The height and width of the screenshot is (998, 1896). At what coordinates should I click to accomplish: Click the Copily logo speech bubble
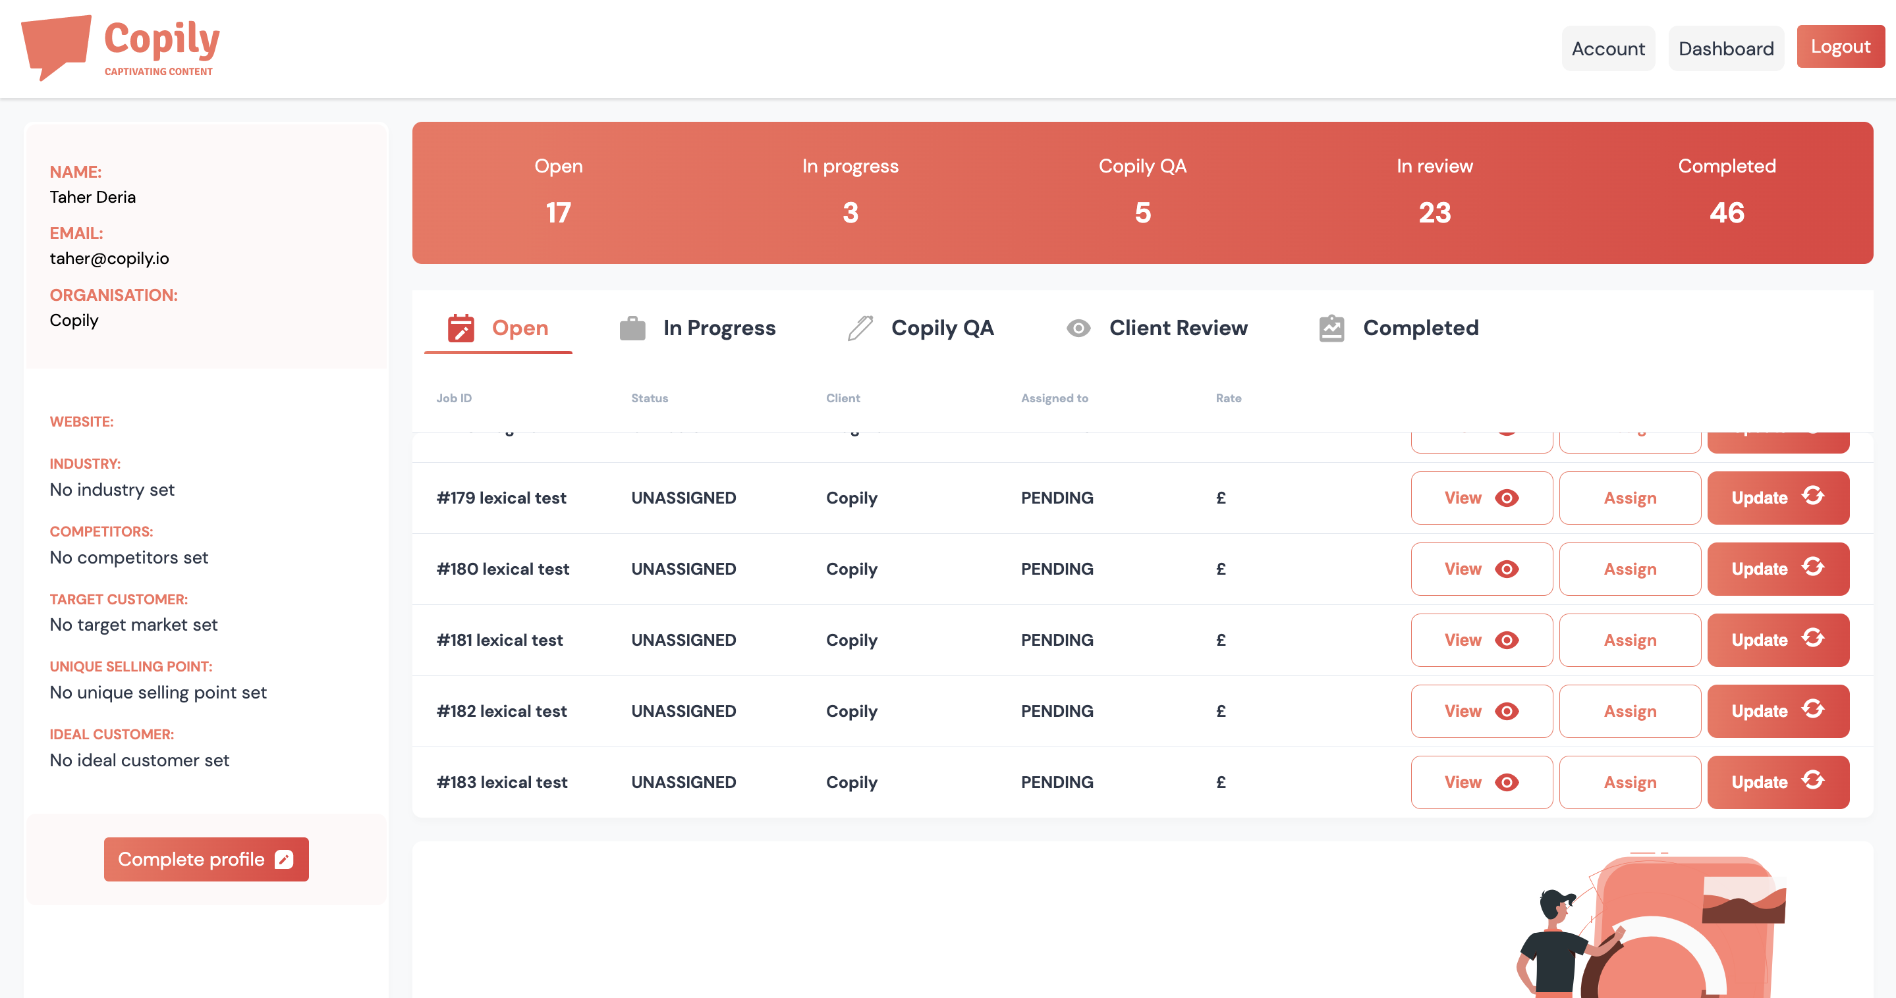pyautogui.click(x=57, y=47)
